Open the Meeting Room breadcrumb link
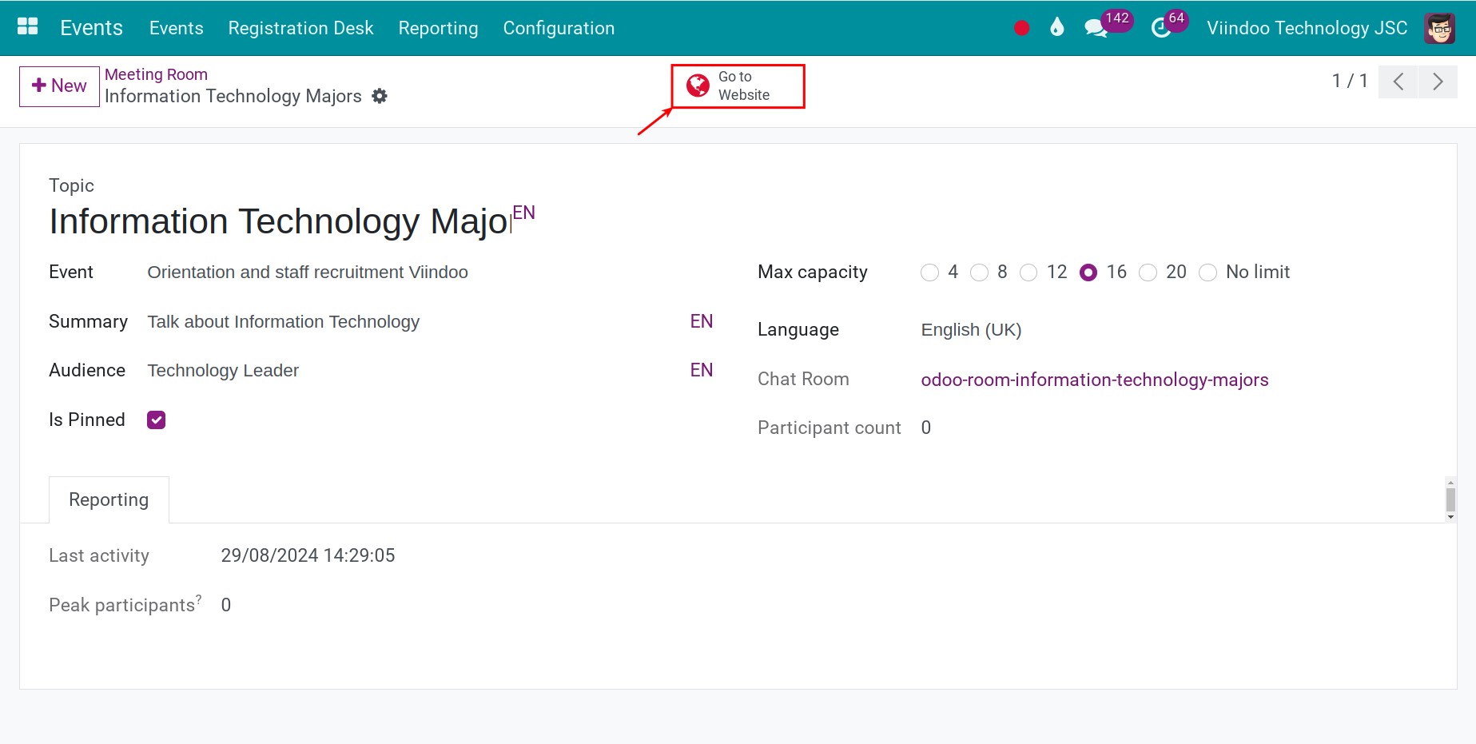1476x744 pixels. 156,74
